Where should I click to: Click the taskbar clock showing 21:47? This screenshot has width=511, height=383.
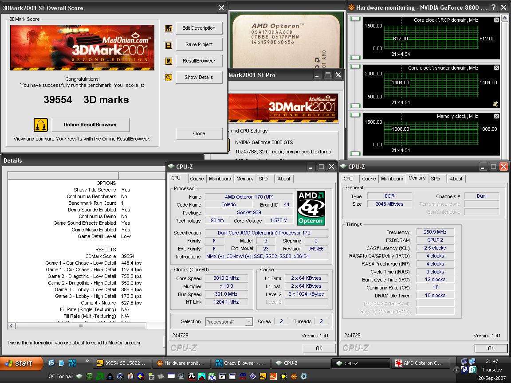click(492, 361)
